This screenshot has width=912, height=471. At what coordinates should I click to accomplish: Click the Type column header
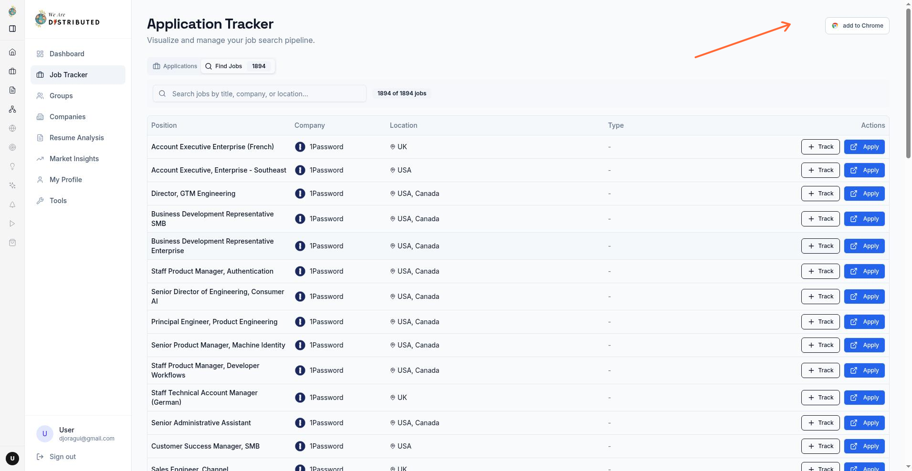point(616,125)
